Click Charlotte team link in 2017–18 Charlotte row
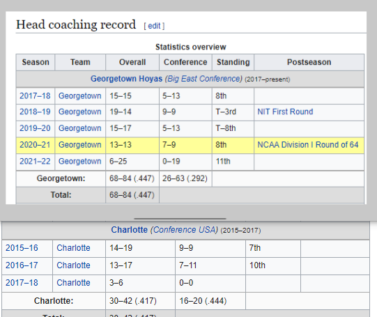Viewport: 377px width, 317px height. [x=73, y=283]
